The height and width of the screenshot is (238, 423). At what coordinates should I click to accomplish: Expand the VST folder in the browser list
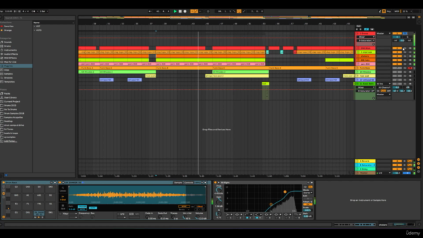34,26
